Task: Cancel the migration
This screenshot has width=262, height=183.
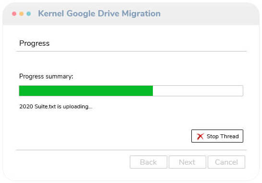Action: tap(226, 162)
